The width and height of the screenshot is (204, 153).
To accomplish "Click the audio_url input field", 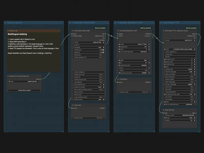I will pyautogui.click(x=88, y=45).
